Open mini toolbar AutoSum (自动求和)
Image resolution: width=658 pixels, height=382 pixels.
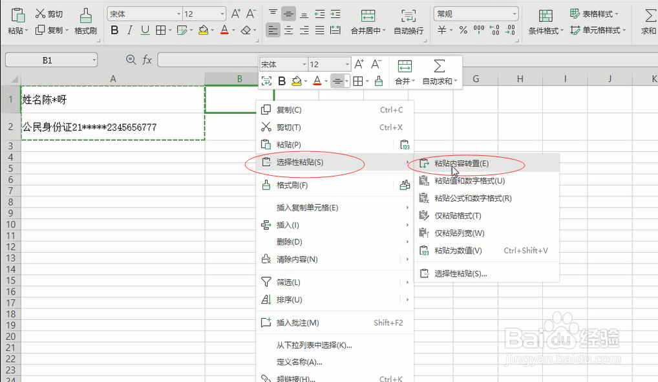[440, 72]
